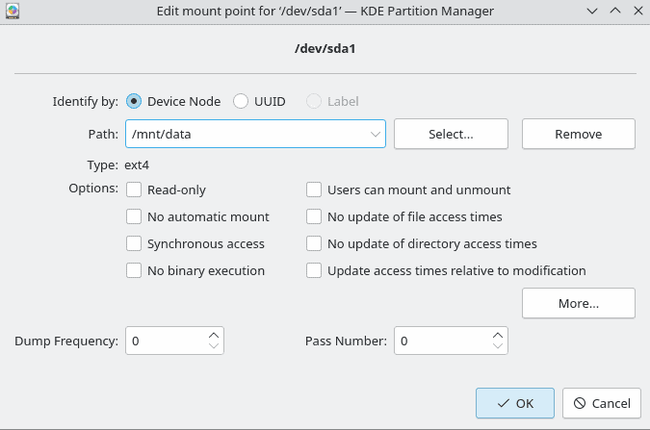This screenshot has width=650, height=430.
Task: Increase Dump Frequency with up arrow
Action: 214,335
